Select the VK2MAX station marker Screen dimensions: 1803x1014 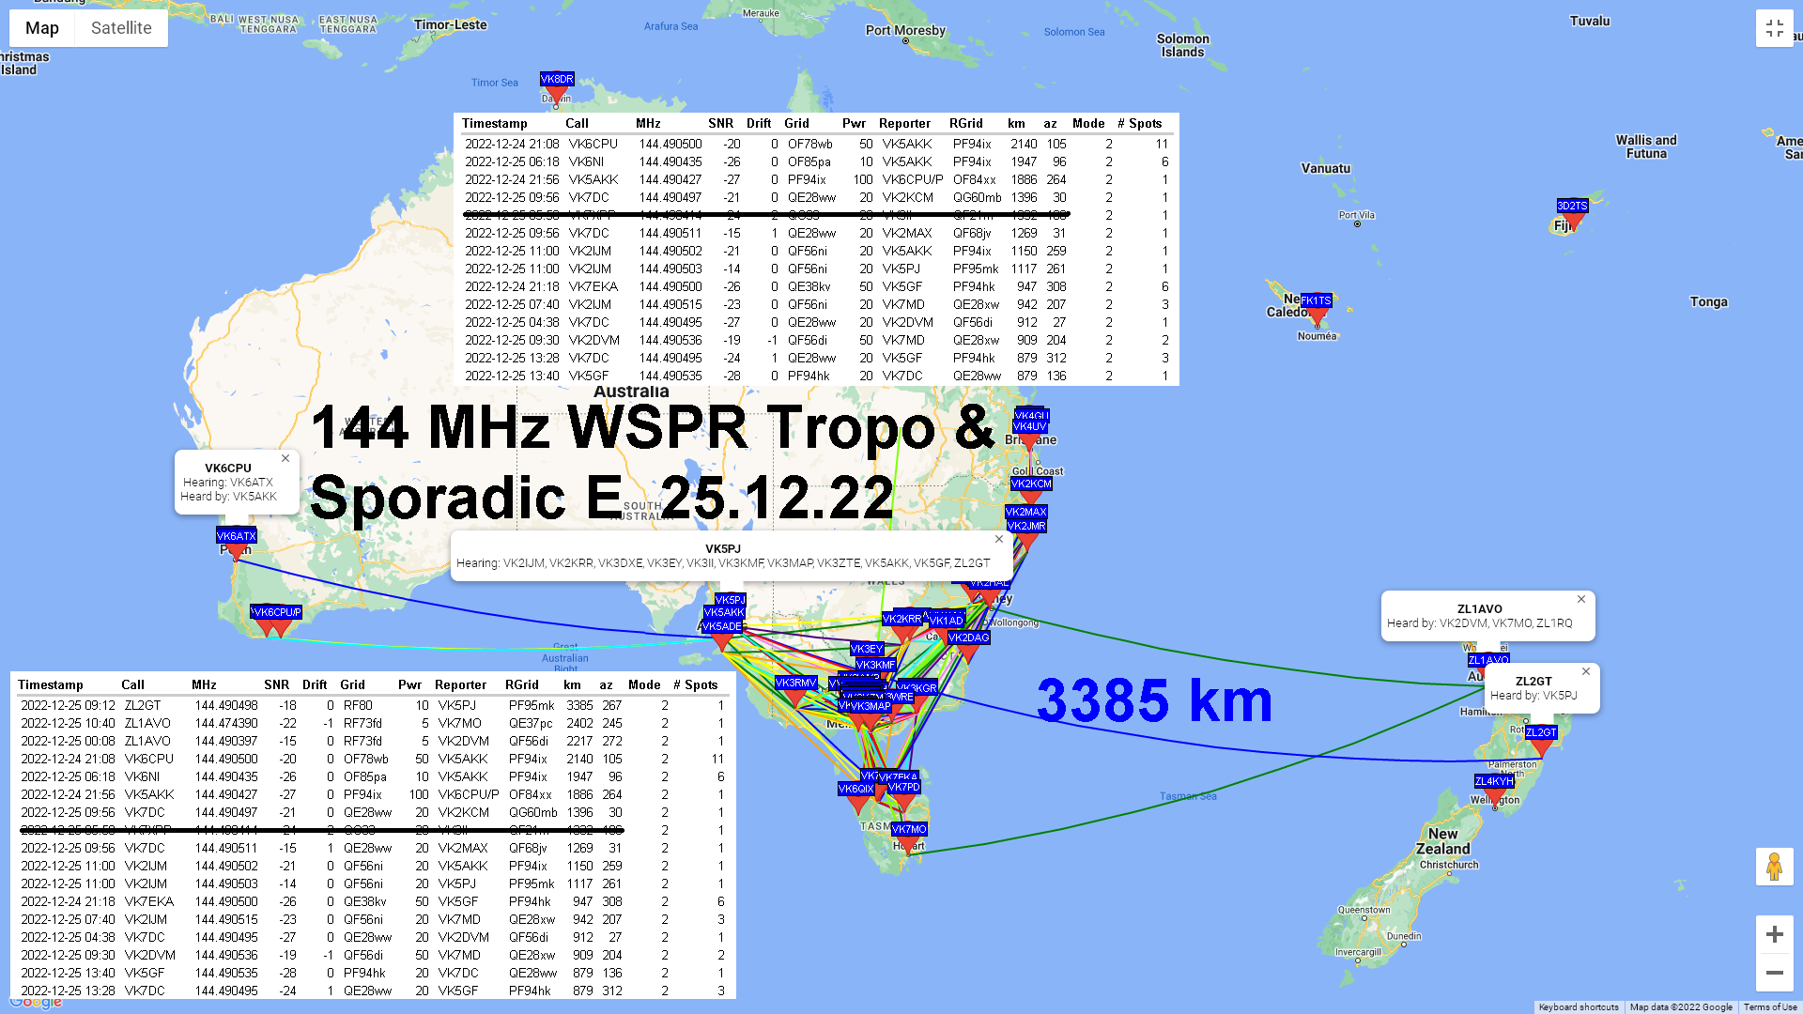pos(1026,512)
